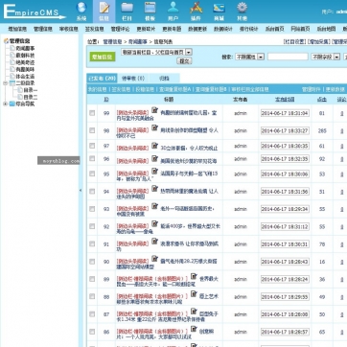This screenshot has width=347, height=347.
Task: Select the checkbox for row ID 97
Action: coord(92,146)
